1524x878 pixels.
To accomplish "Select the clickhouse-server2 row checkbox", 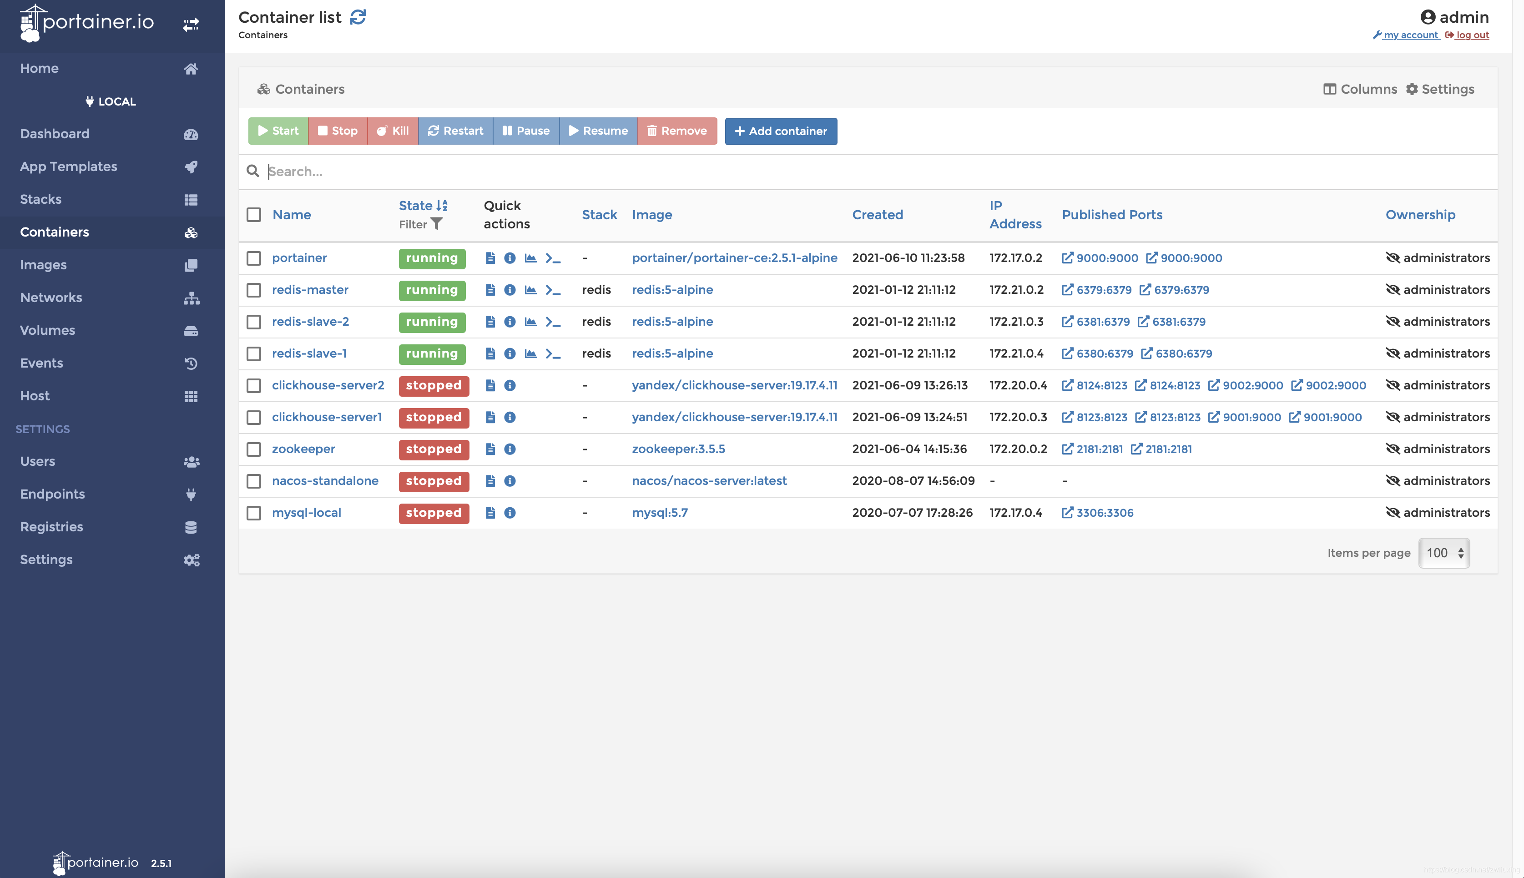I will click(x=254, y=385).
